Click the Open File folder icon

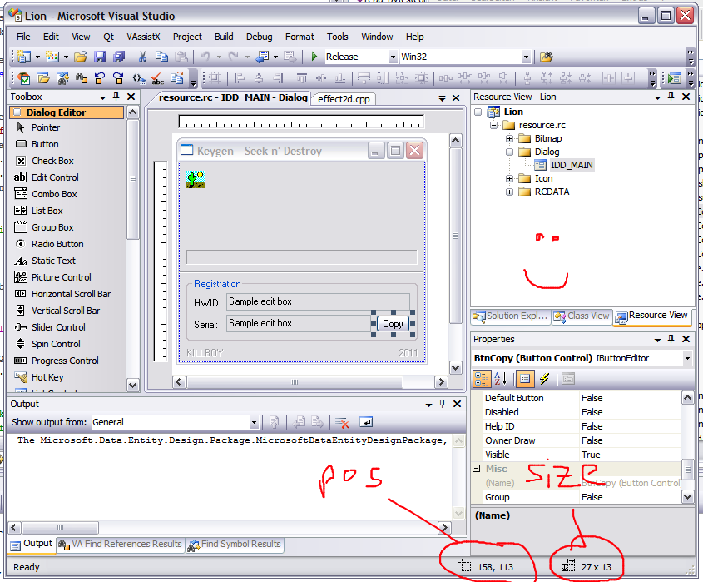(x=81, y=57)
